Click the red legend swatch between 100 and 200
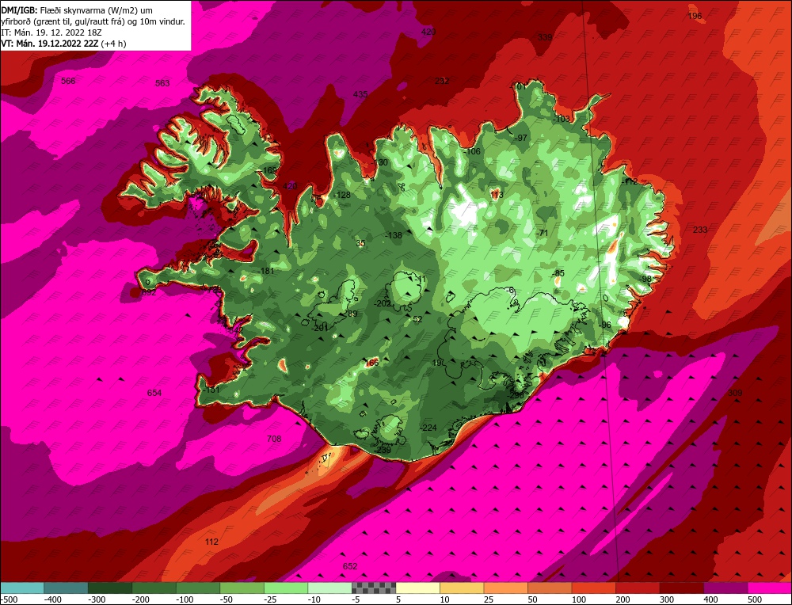This screenshot has width=792, height=605. click(593, 588)
